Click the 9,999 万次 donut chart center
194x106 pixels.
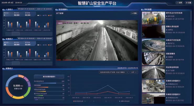coord(18,87)
